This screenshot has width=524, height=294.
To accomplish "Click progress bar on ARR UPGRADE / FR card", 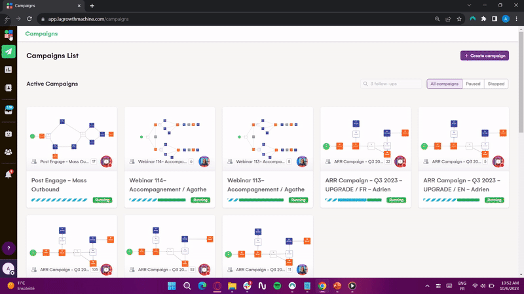I will tap(353, 200).
